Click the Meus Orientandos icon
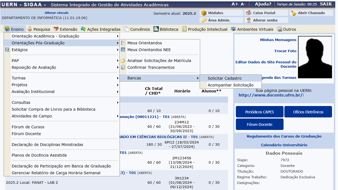 (x=123, y=43)
